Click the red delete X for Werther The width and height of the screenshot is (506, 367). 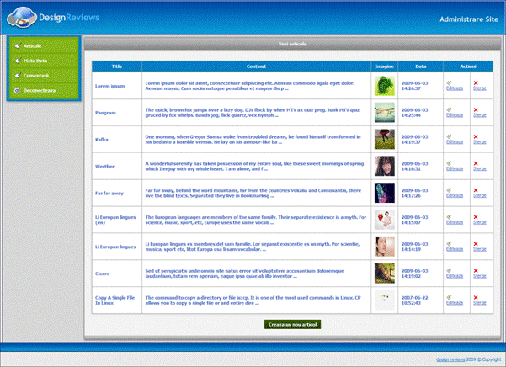476,162
